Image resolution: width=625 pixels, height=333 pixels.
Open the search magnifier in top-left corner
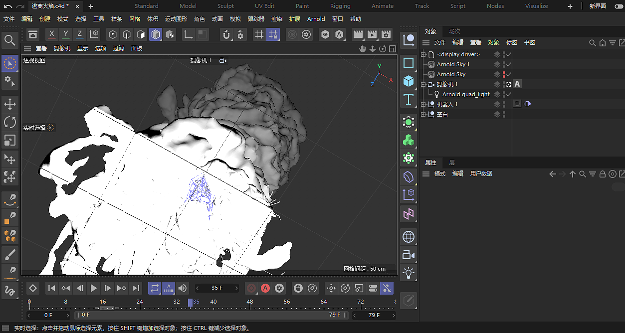(x=9, y=40)
